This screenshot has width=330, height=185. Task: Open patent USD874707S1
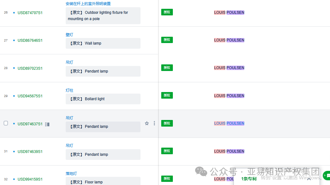[30, 13]
